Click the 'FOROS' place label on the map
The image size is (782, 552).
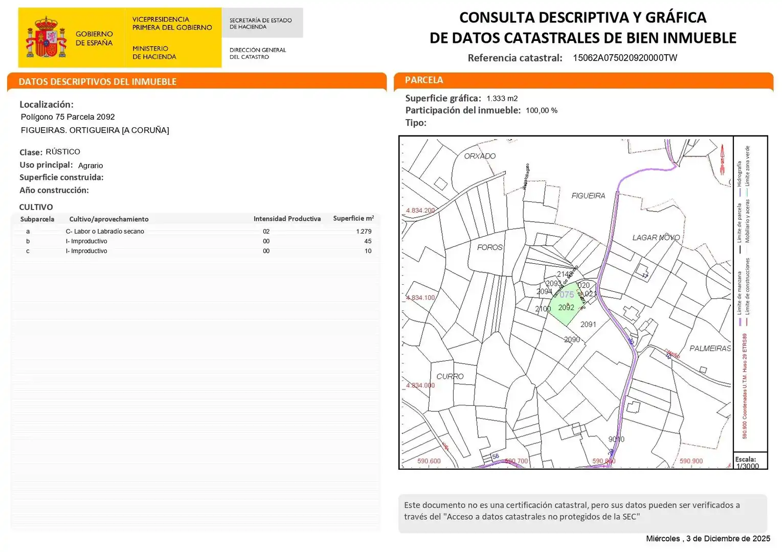point(490,247)
